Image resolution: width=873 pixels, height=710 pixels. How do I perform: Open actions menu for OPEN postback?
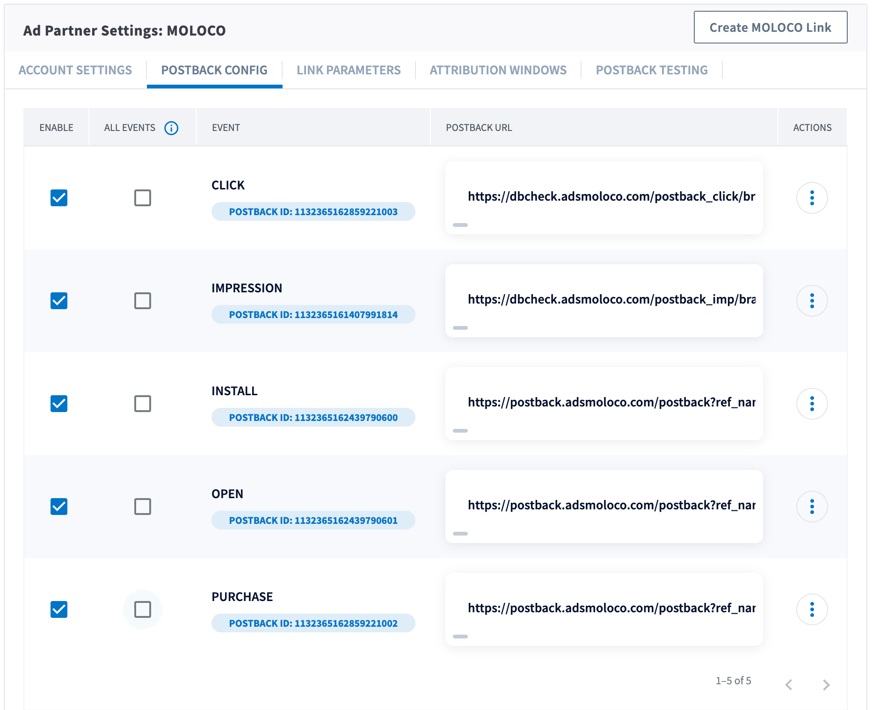point(812,507)
